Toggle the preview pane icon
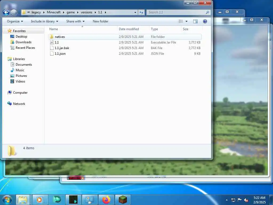 tap(195, 21)
